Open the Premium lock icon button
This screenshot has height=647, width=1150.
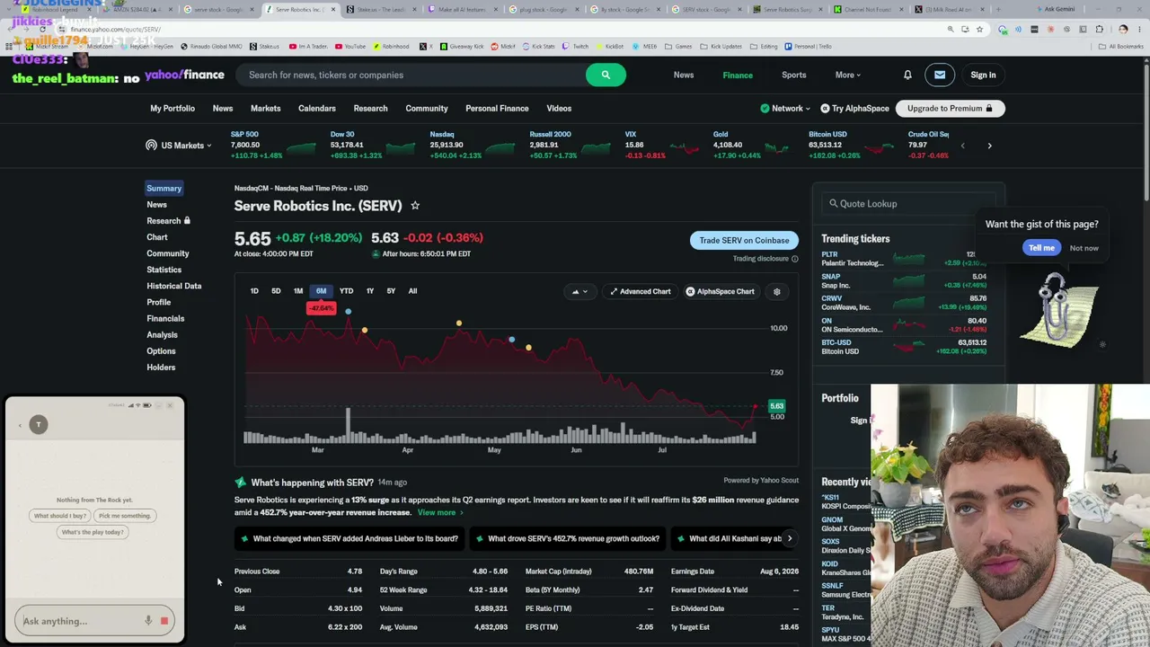pos(950,108)
